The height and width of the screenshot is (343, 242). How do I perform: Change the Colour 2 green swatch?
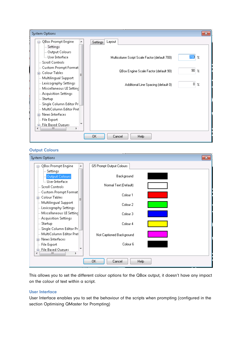click(158, 205)
